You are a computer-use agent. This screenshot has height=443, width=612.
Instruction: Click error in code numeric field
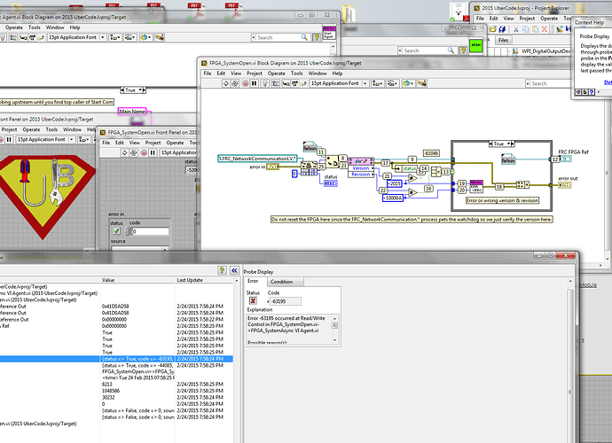coord(150,231)
